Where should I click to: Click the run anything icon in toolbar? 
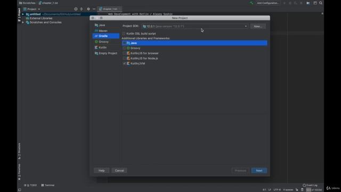[308, 3]
